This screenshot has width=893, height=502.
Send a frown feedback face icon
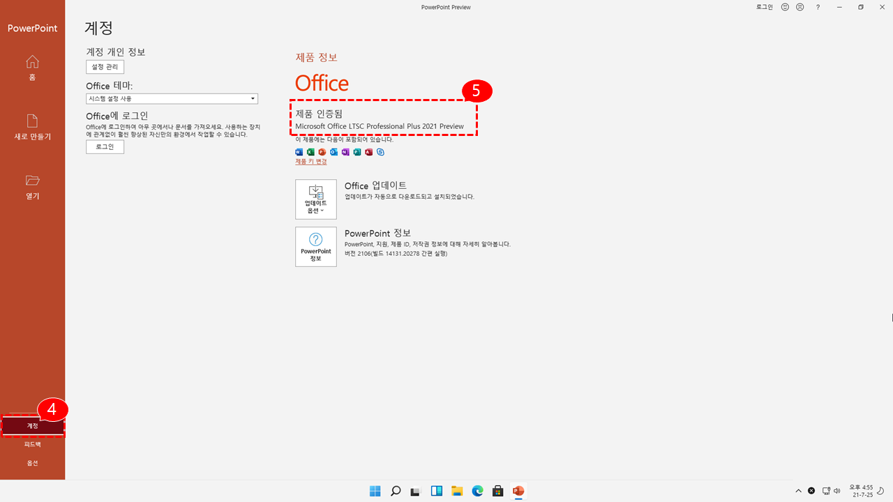(x=800, y=7)
